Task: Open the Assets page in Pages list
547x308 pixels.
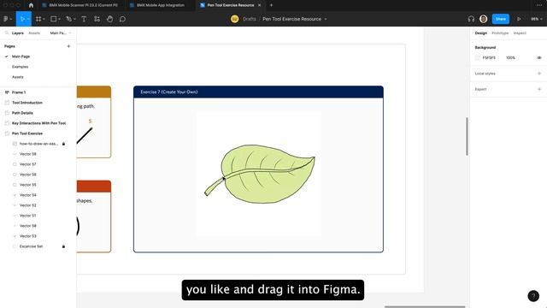Action: [x=18, y=77]
